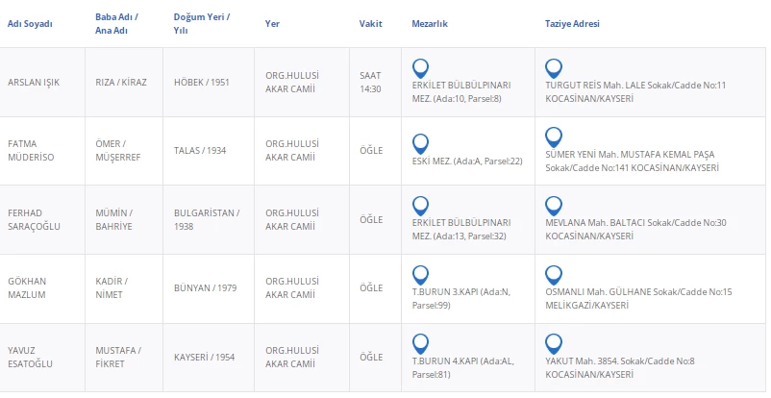
Task: Click the Taziye Adresi column header
Action: 572,24
